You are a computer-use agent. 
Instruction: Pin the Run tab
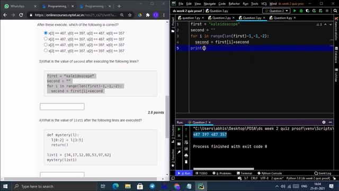(179, 152)
